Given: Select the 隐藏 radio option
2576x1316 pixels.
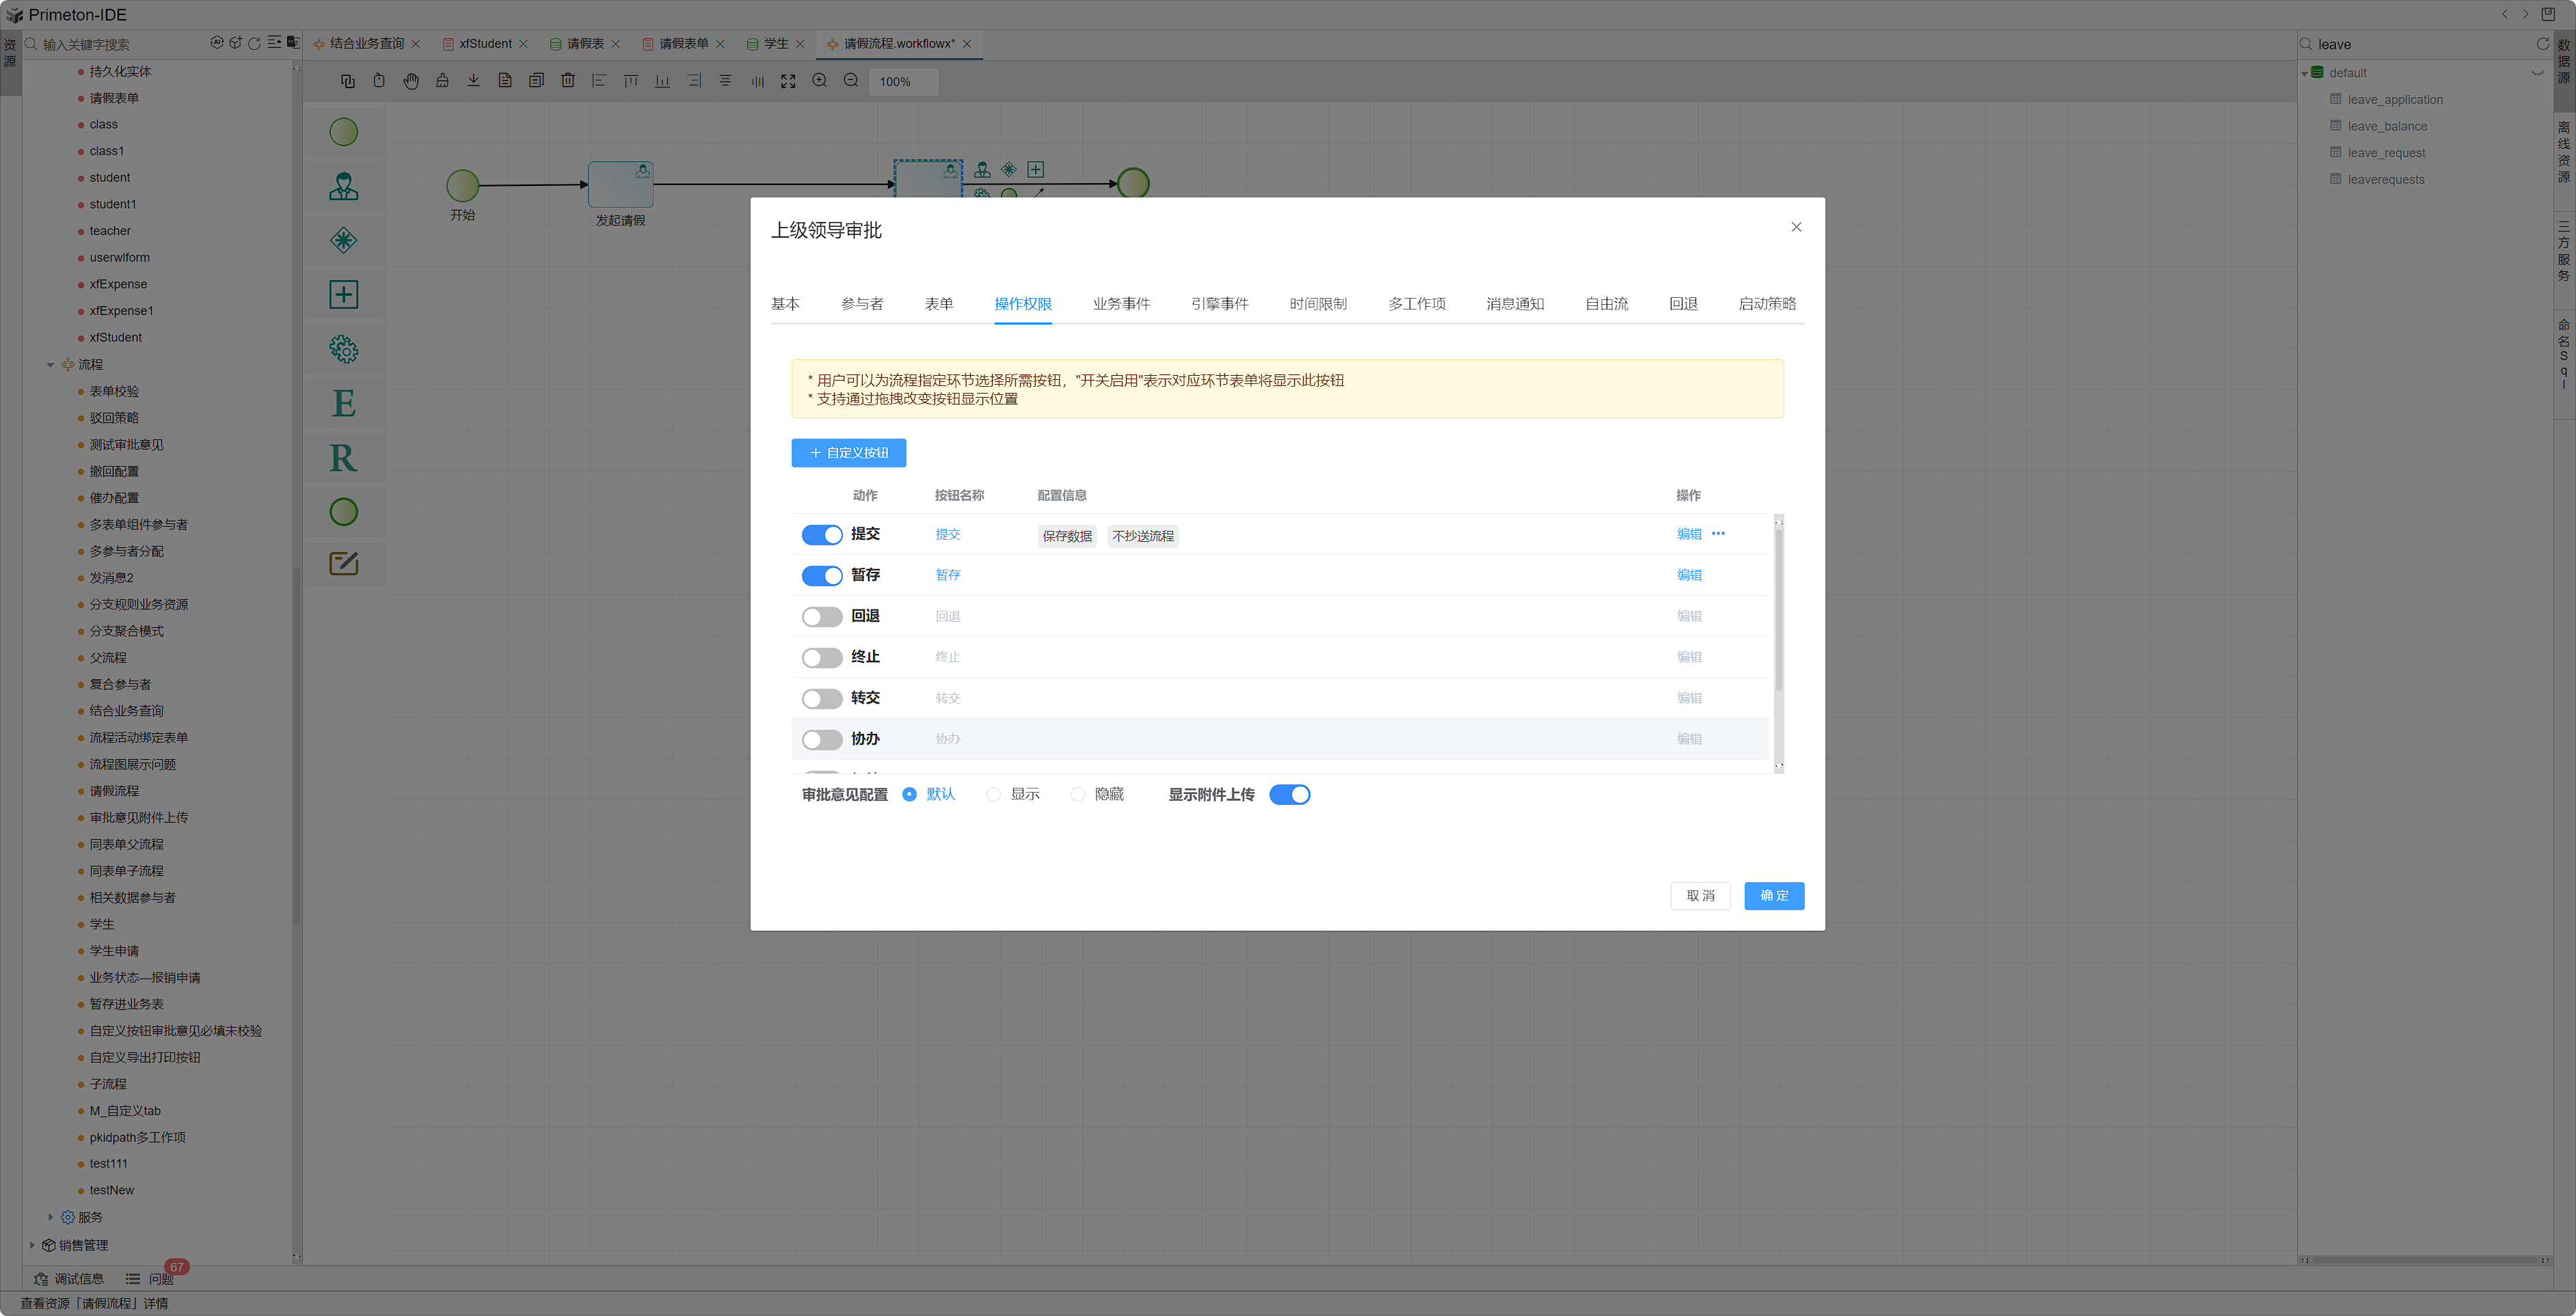Looking at the screenshot, I should point(1077,795).
